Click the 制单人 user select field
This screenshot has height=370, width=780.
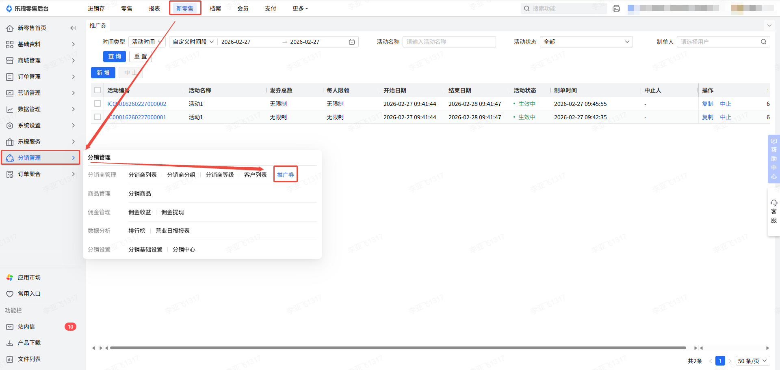coord(723,42)
